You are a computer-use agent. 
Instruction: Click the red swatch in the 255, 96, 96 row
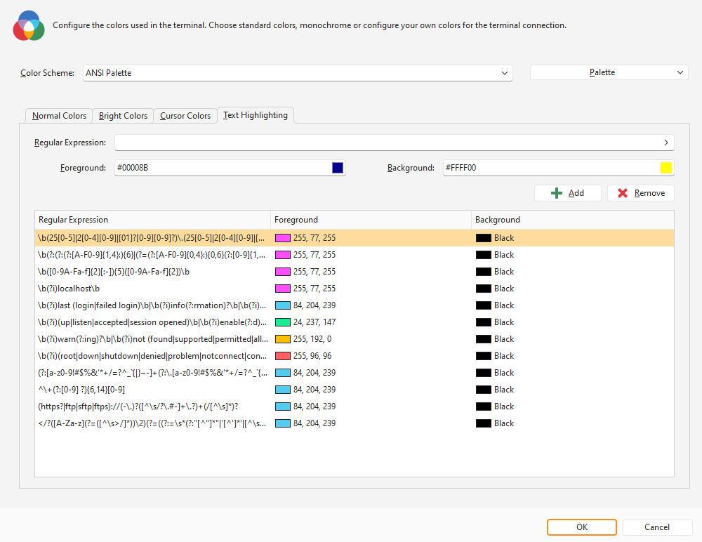(x=282, y=356)
